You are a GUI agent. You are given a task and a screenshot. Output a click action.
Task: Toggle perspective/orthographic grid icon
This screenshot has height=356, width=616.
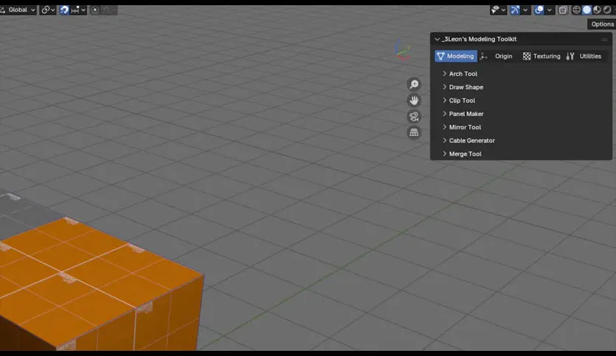413,132
